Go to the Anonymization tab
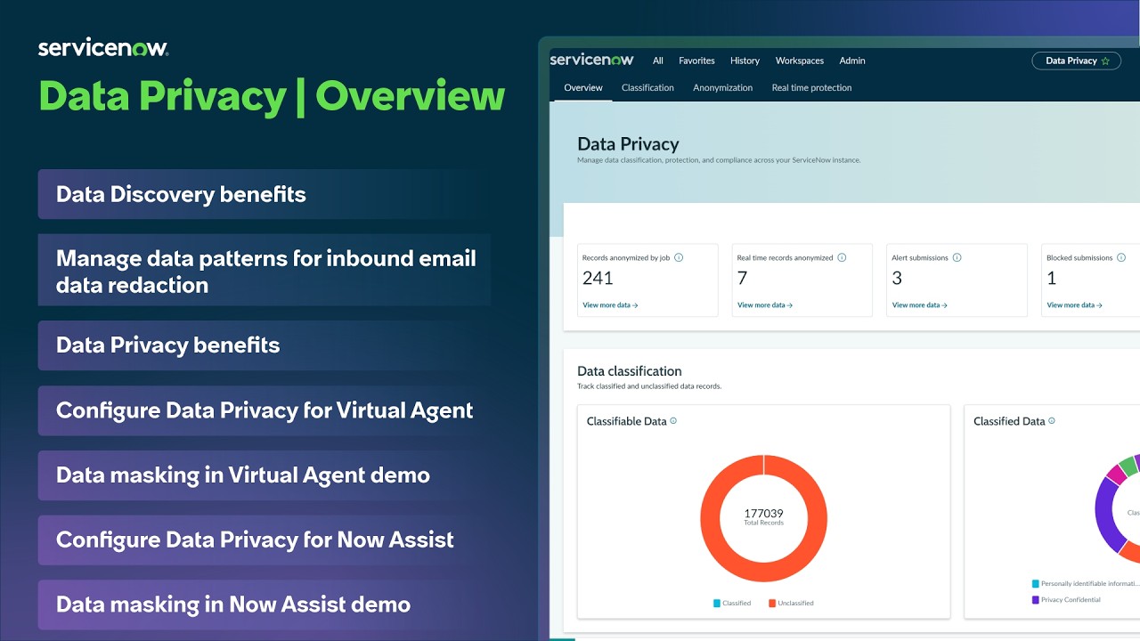This screenshot has width=1140, height=641. click(723, 87)
